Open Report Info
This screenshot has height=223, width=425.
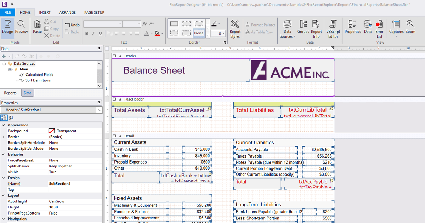coord(316,28)
